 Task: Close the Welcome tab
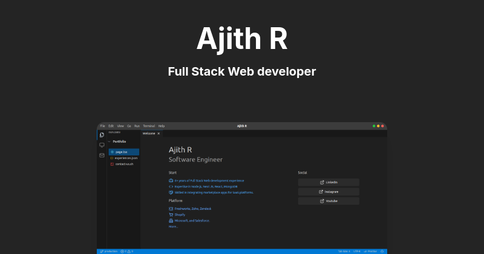tap(159, 134)
